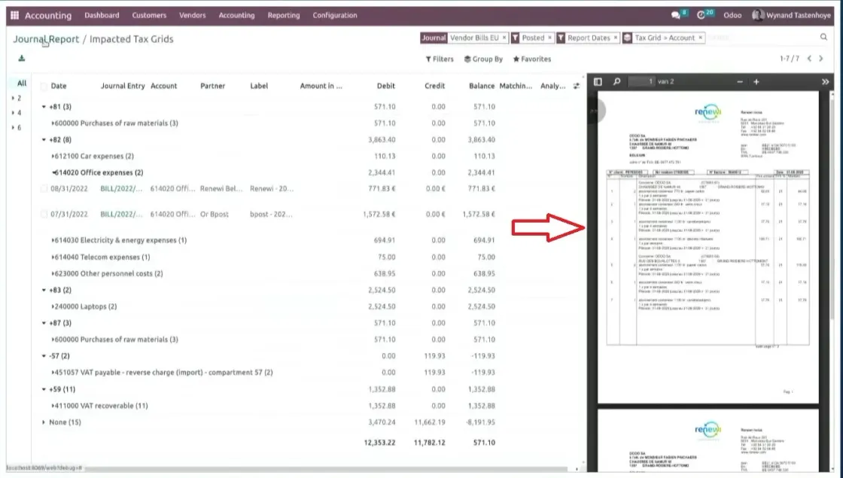Collapse the +82 (8) tax grid group
Viewport: 843px width, 478px height.
(44, 139)
